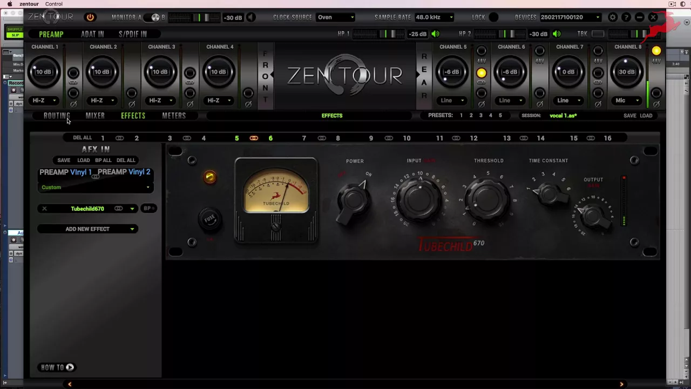Link effect channels 15 and 16
Viewport: 691px width, 389px height.
click(x=591, y=138)
